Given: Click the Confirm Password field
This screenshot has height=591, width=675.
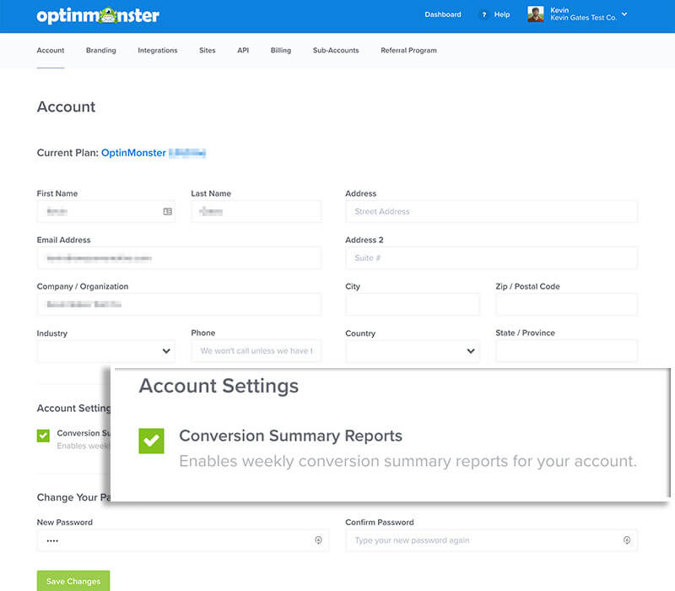Looking at the screenshot, I should [491, 540].
